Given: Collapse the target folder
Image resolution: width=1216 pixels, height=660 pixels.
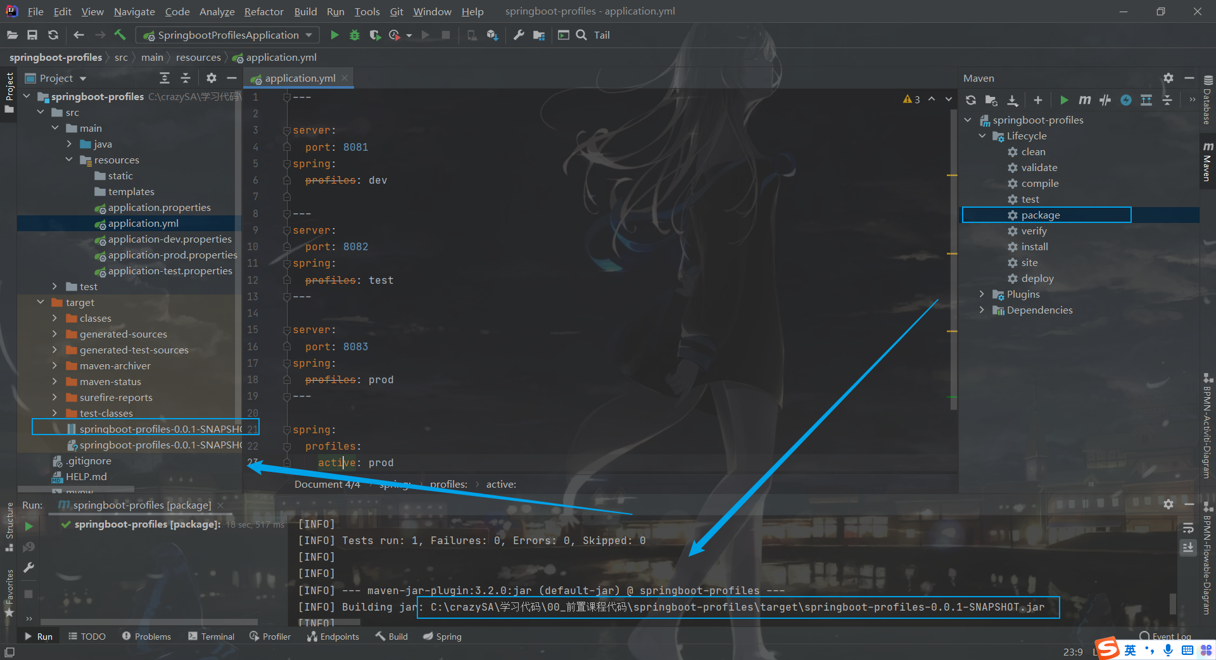Looking at the screenshot, I should [41, 302].
